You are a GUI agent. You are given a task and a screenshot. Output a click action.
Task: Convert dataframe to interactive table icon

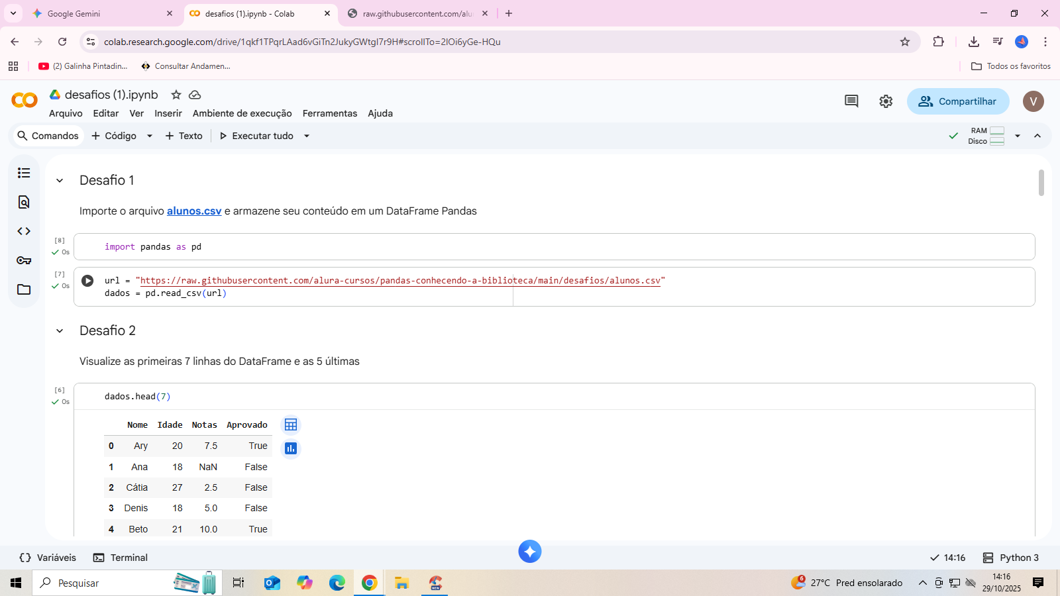click(291, 424)
